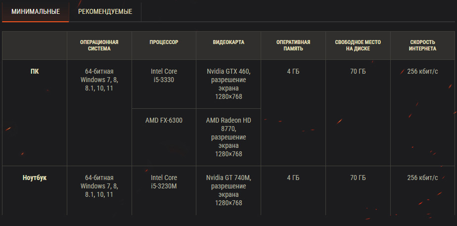The height and width of the screenshot is (226, 457).
Task: Select the Nvidia GT 740M graphics cell
Action: click(228, 190)
